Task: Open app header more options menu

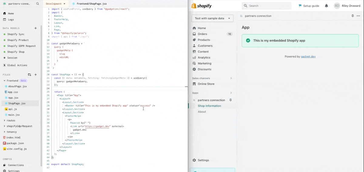Action: [359, 16]
